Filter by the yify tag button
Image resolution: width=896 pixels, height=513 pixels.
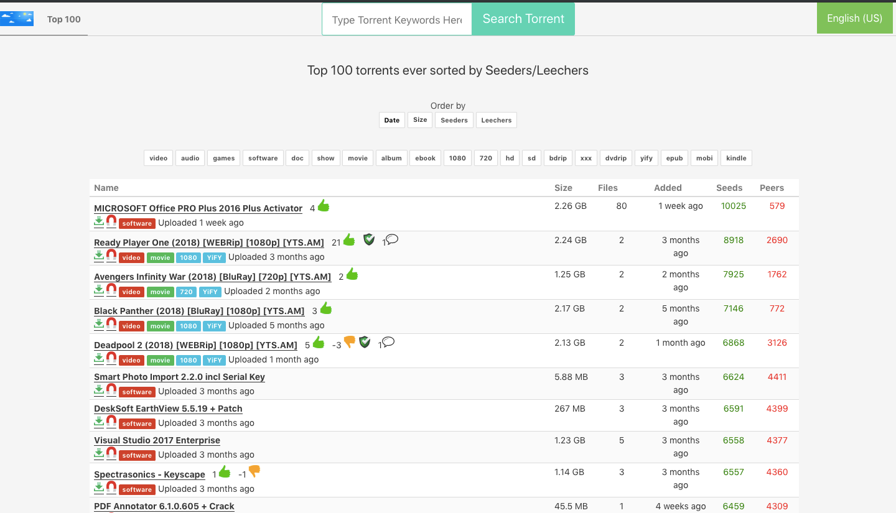(x=646, y=158)
